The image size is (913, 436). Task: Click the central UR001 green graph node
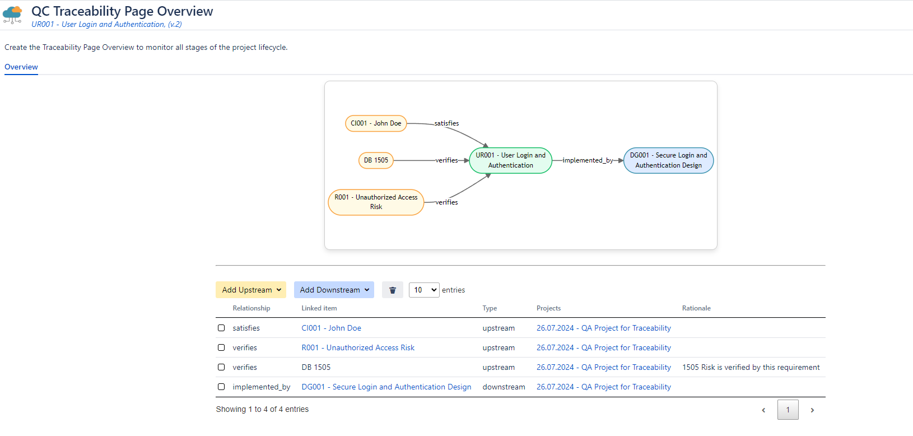510,160
